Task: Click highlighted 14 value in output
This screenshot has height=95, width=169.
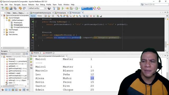Action: (x=92, y=78)
